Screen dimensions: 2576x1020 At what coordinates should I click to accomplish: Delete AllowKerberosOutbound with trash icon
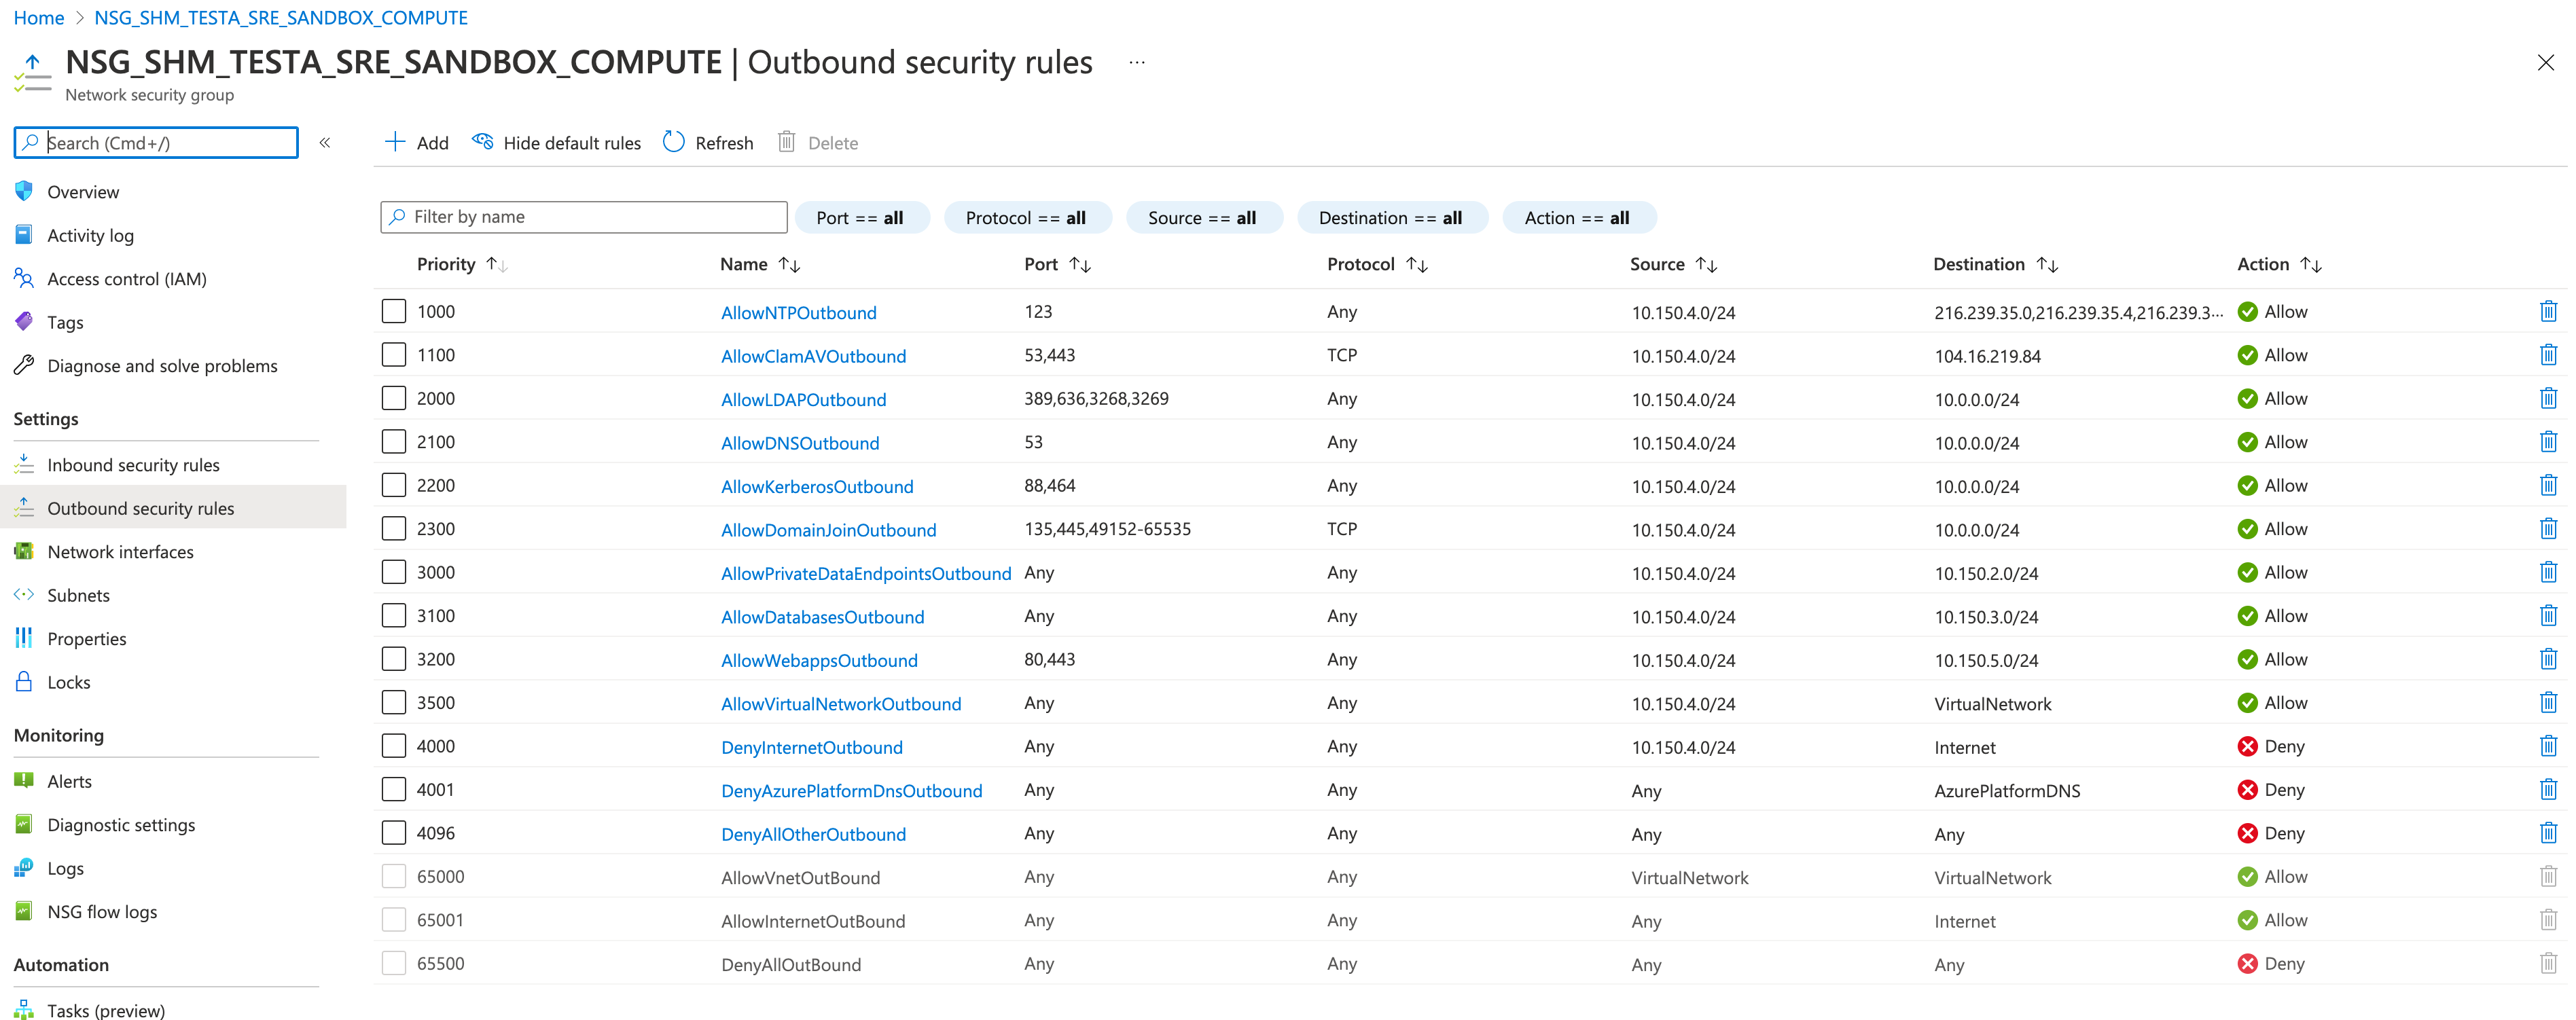click(2547, 485)
